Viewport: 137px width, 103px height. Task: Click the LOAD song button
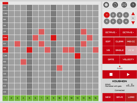tap(131, 97)
